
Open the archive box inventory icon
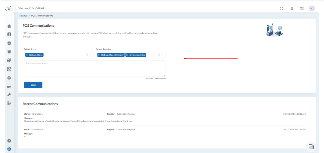tap(9, 52)
